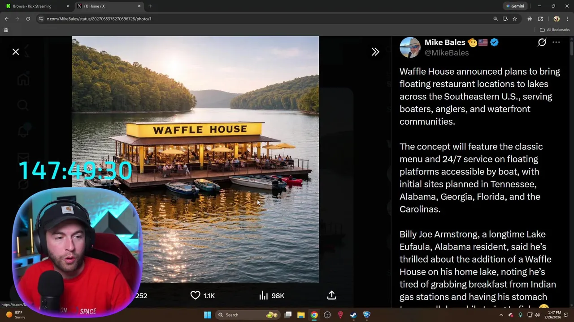The image size is (574, 322).
Task: Open the tab search icon in toolbar
Action: 540,19
